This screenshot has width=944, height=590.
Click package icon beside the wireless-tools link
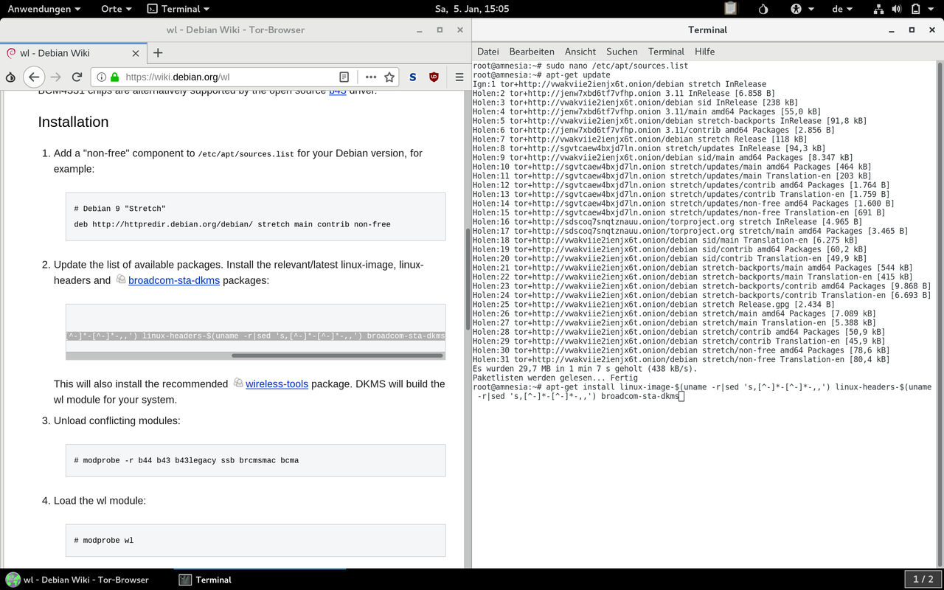[238, 383]
